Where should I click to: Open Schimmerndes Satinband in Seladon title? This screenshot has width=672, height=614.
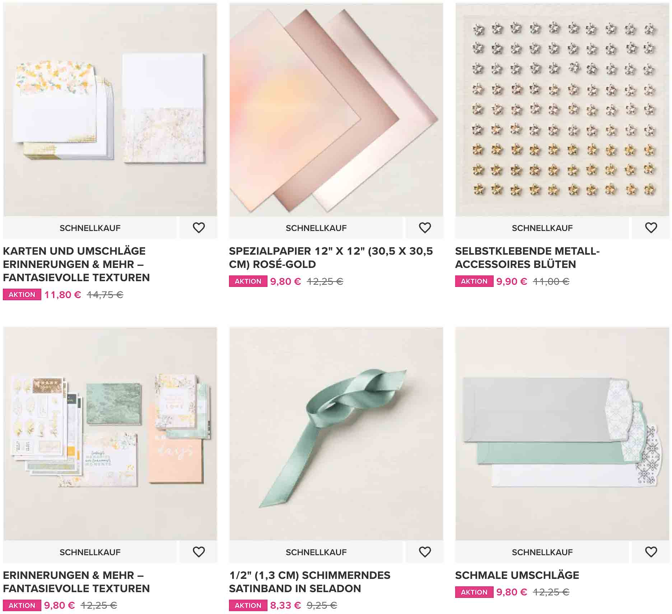click(309, 582)
